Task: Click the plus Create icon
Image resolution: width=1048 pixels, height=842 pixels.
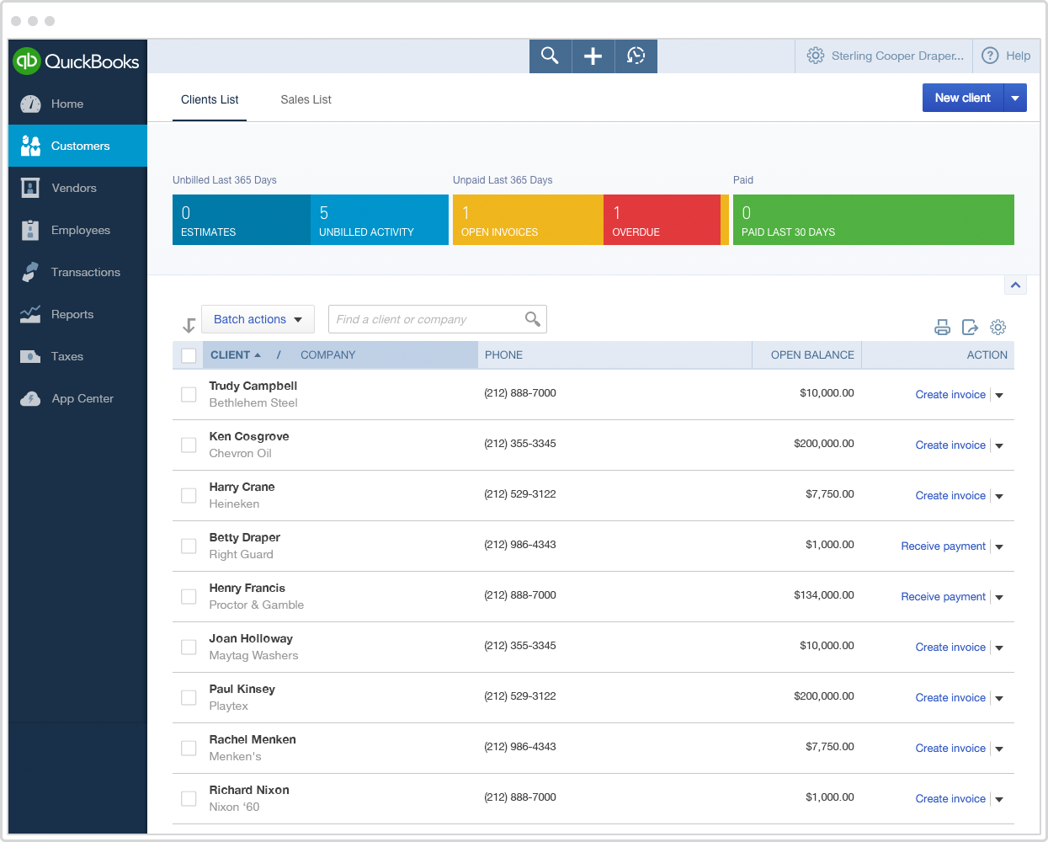Action: click(x=593, y=56)
